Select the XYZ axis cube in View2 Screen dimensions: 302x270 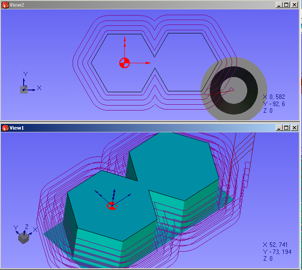point(24,90)
